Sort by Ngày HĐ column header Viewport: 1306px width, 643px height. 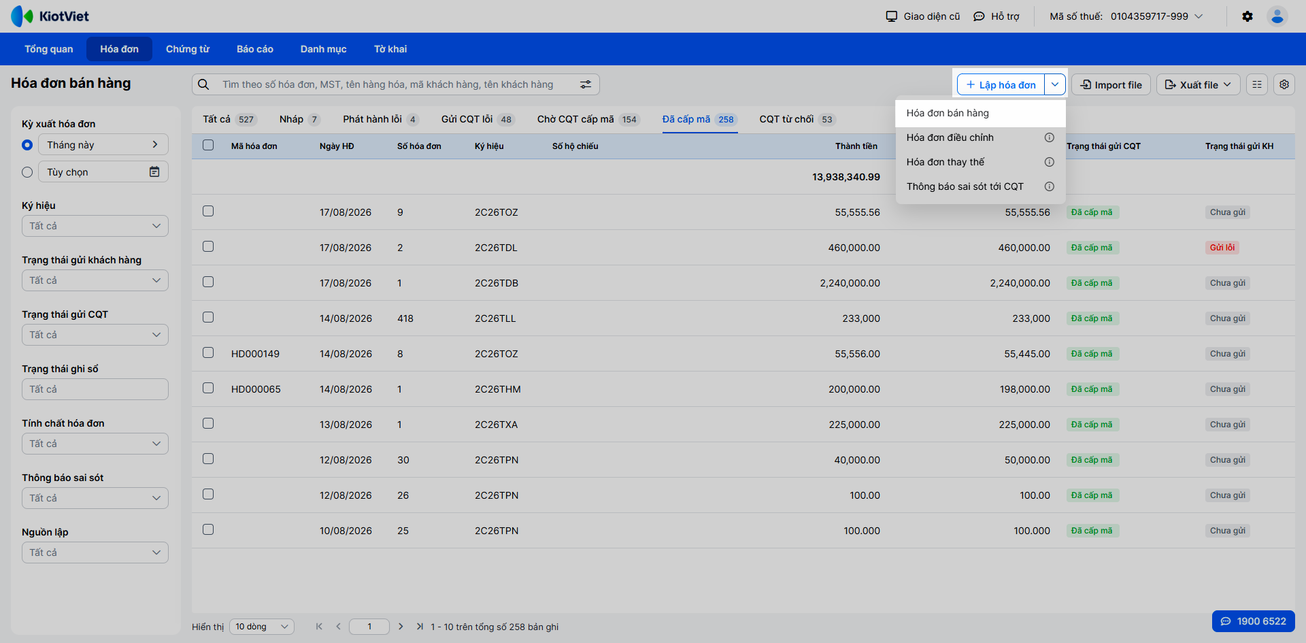tap(337, 146)
